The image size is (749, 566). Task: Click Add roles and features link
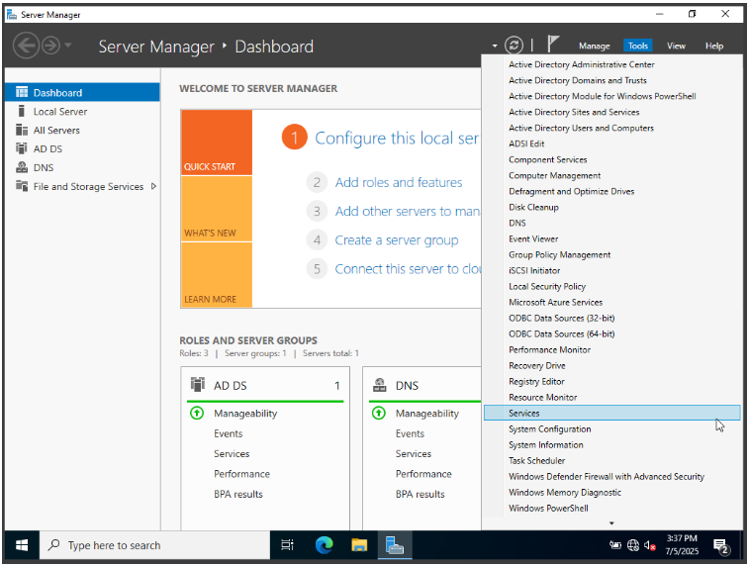399,182
